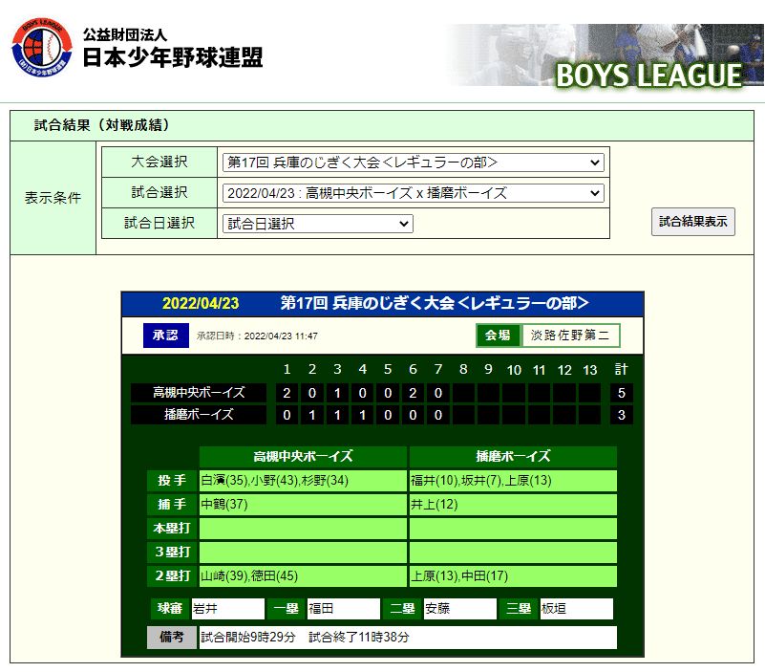
Task: Open the 試合選択 match dropdown
Action: coord(413,193)
